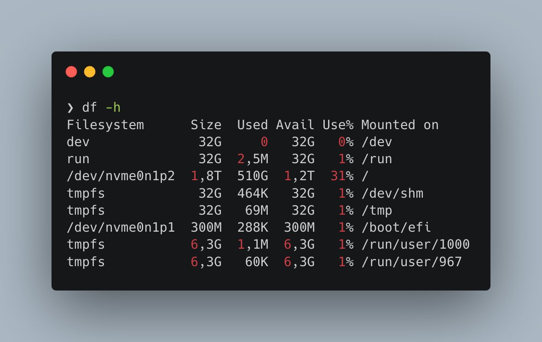Click the '/run/user/967' mount path
The height and width of the screenshot is (342, 542).
[412, 262]
